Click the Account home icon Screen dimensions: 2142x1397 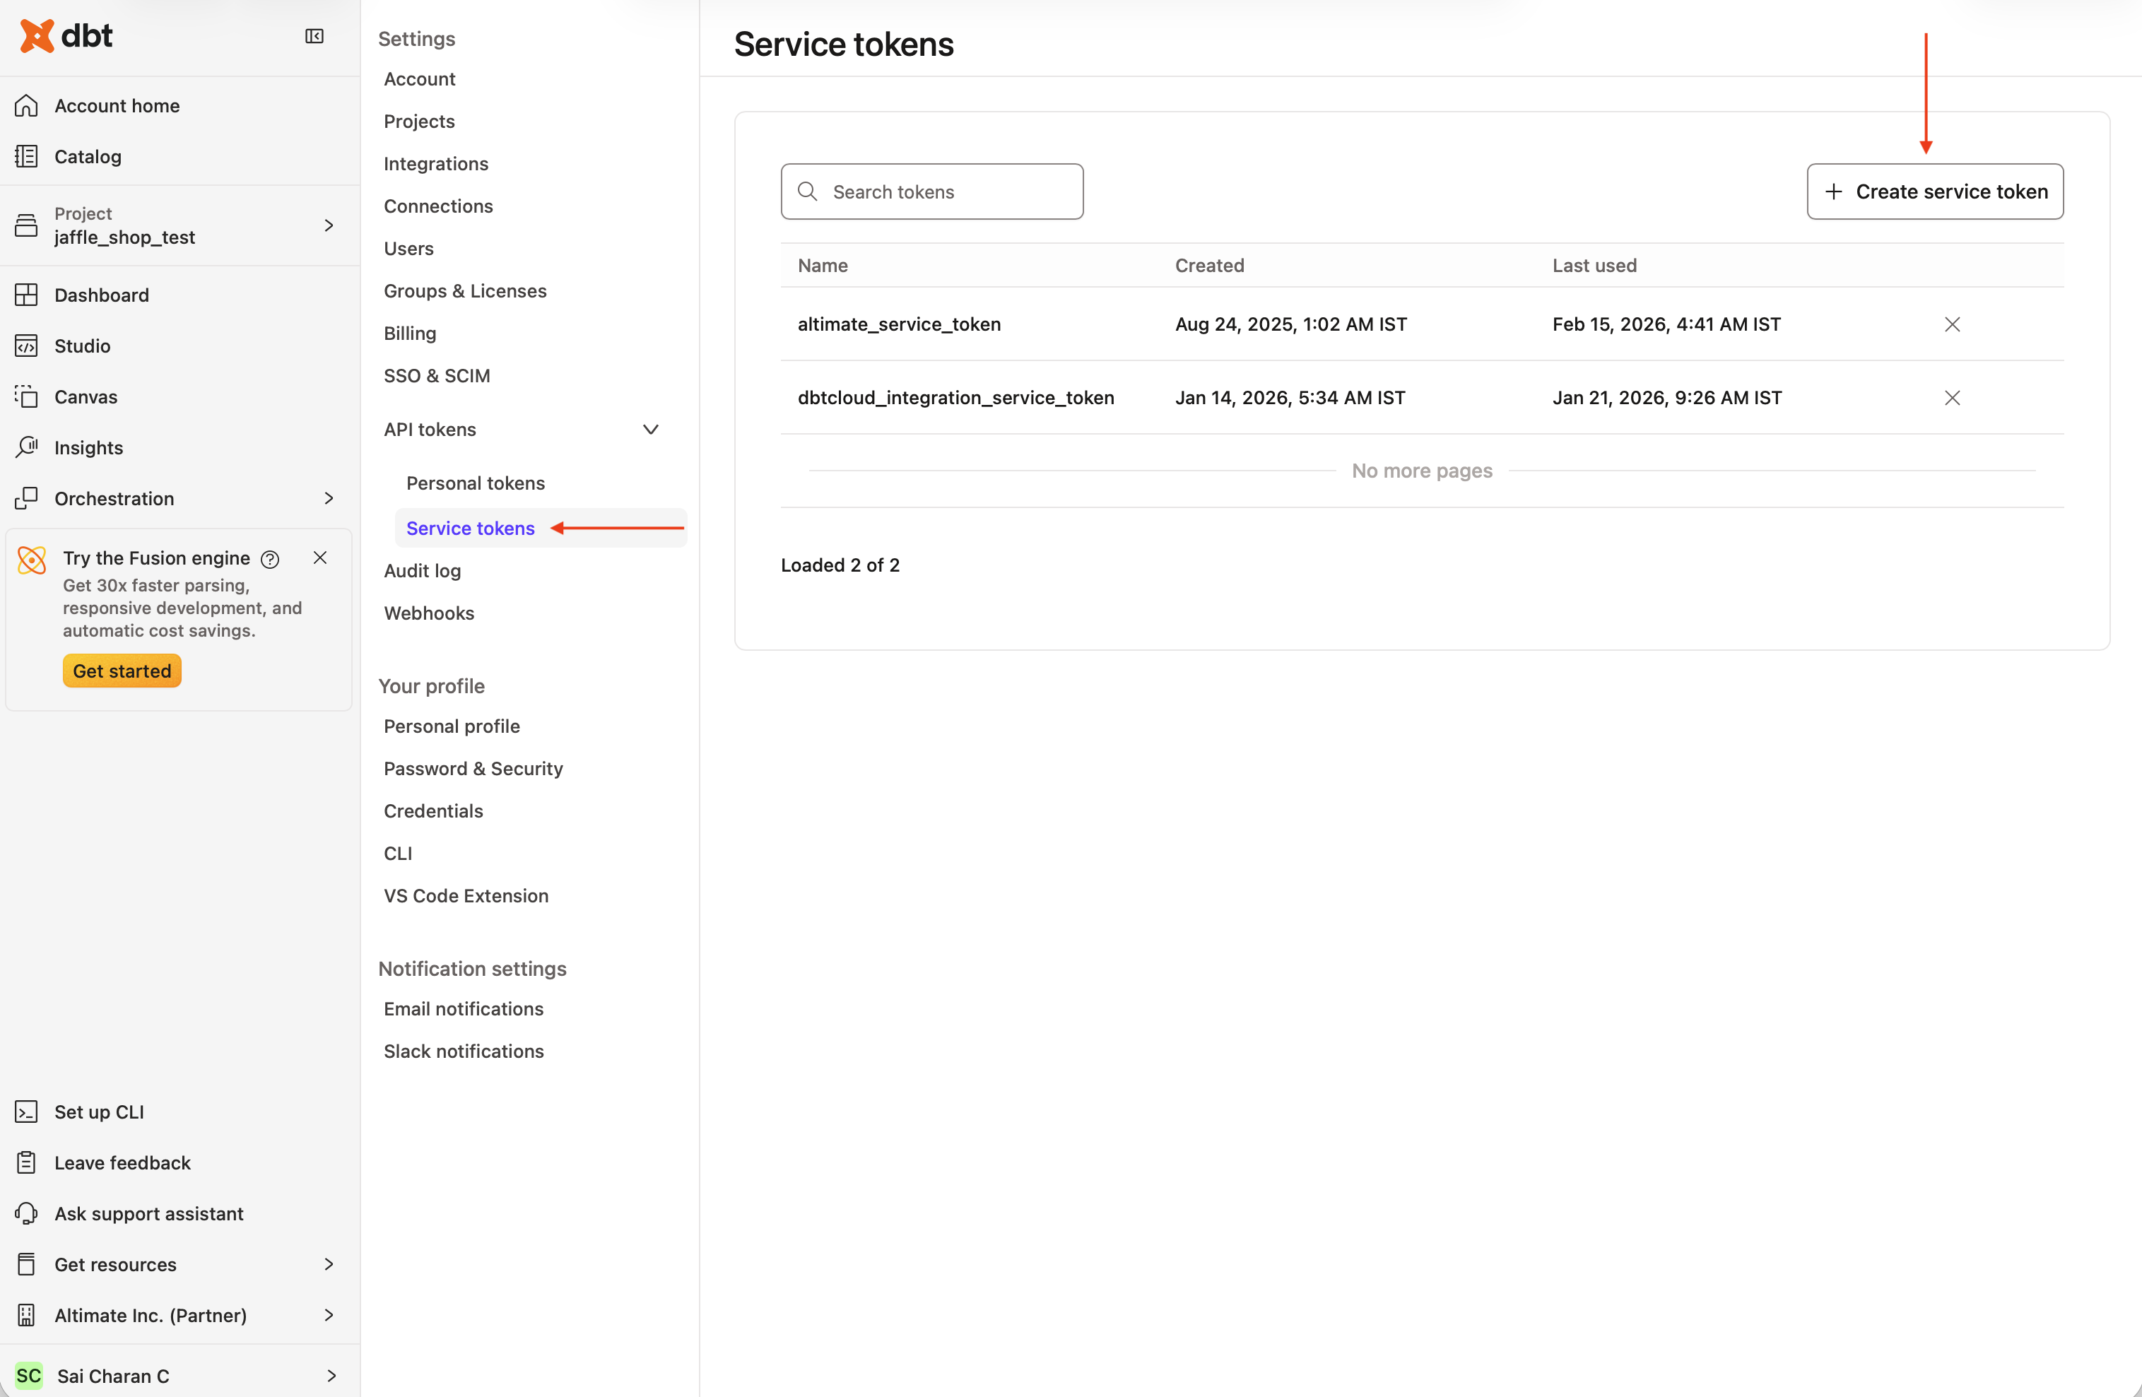[27, 105]
